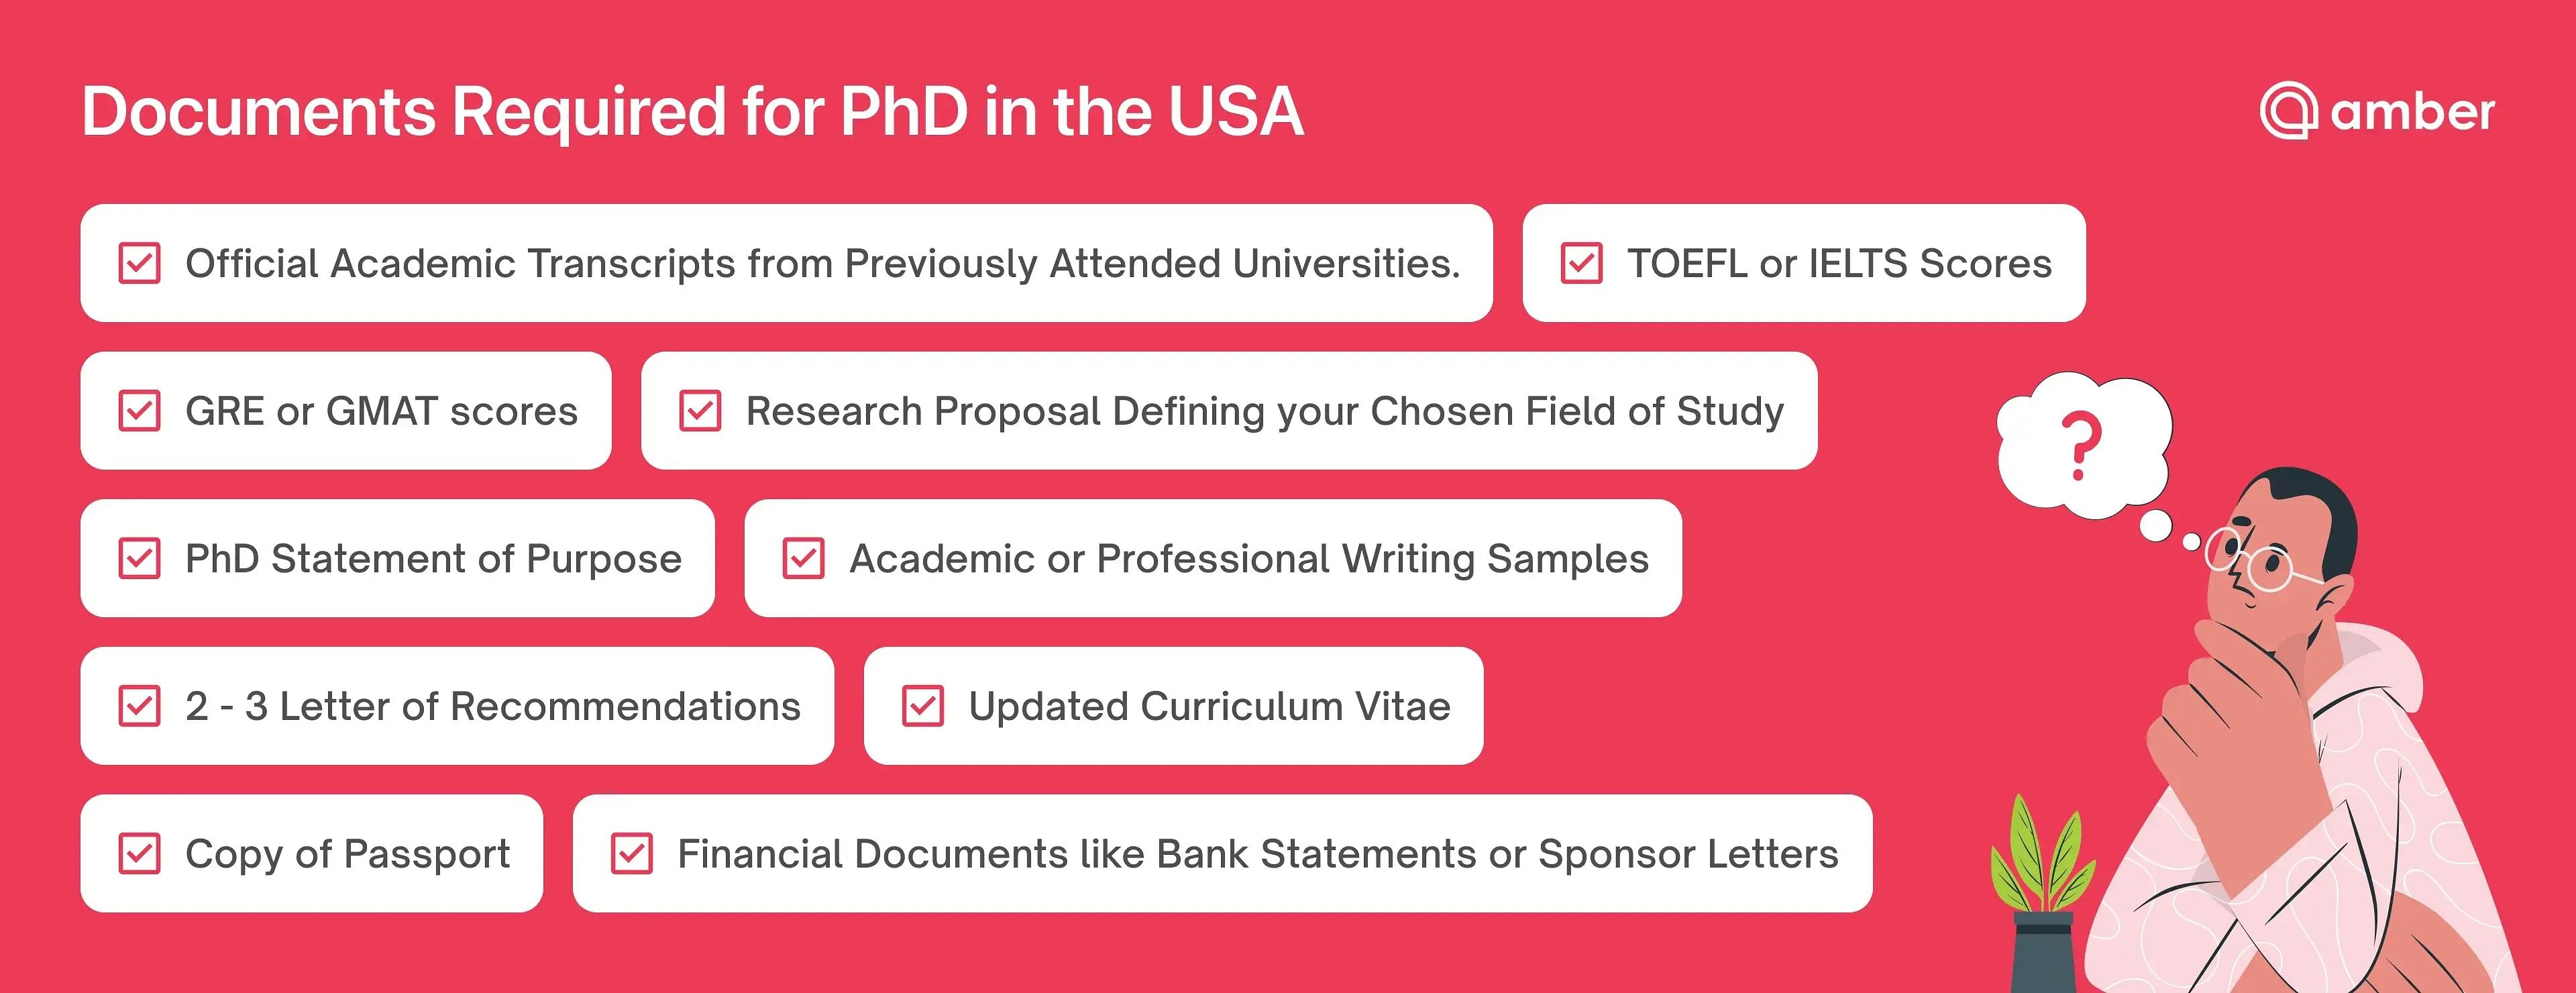Screen dimensions: 2576x993
Task: Click the question mark thought bubble
Action: [x=2084, y=446]
